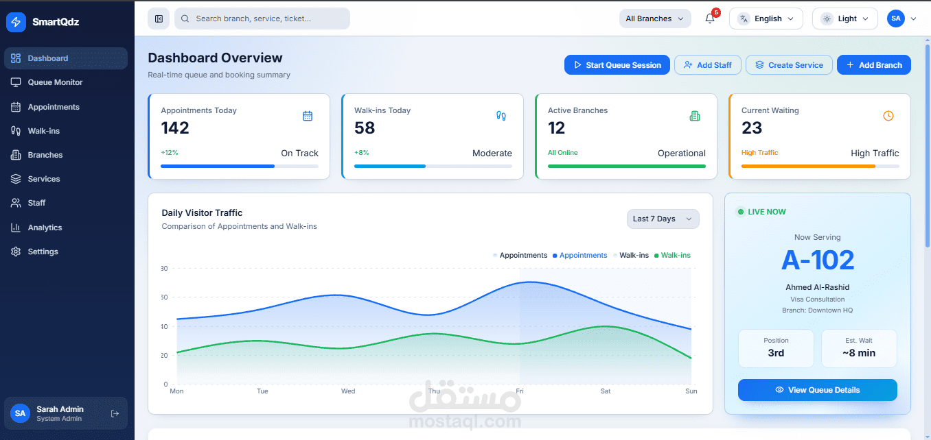The height and width of the screenshot is (440, 931).
Task: Open the English language dropdown
Action: tap(766, 19)
